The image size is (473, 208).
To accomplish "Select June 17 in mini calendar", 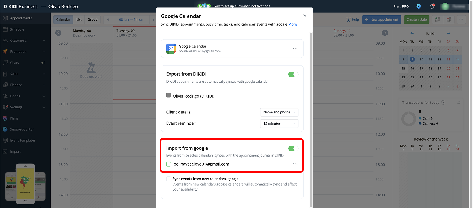I will pyautogui.click(x=421, y=69).
